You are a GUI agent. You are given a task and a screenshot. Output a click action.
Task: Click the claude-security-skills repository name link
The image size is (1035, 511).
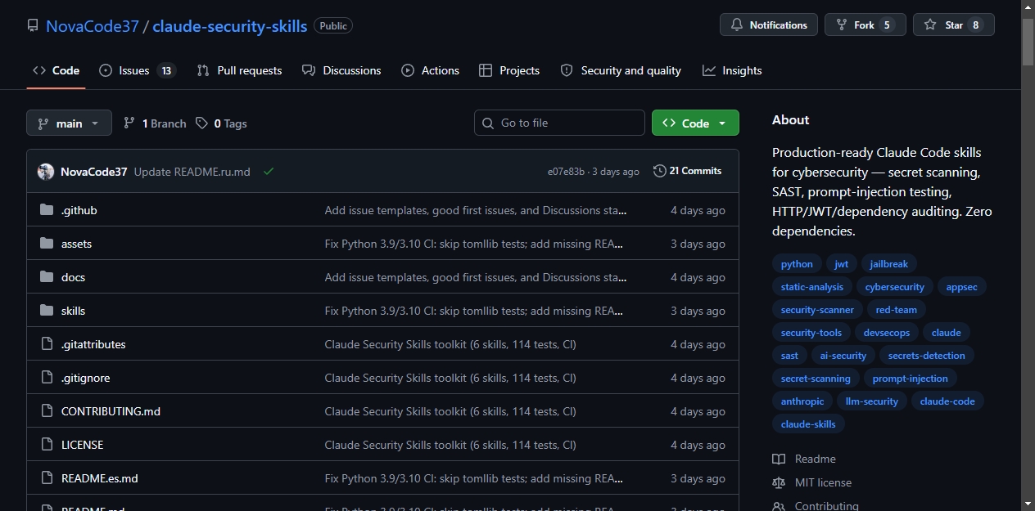click(230, 25)
